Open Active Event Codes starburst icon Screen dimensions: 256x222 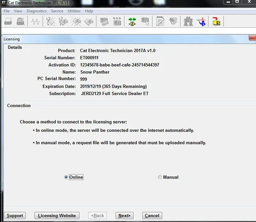[76, 21]
